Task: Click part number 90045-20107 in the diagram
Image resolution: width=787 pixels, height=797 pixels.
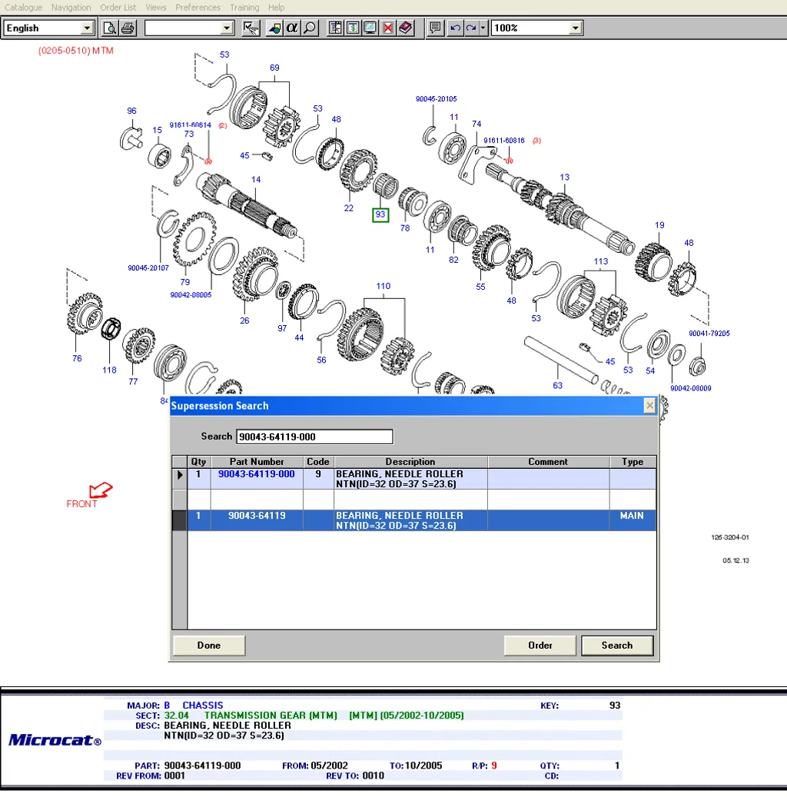Action: pos(148,268)
